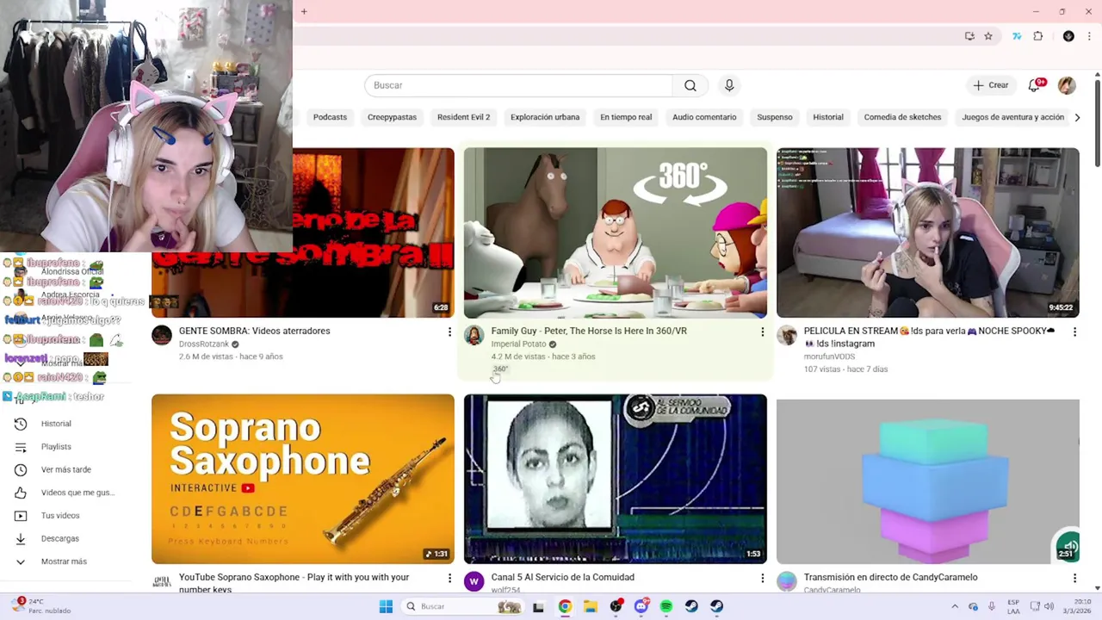Viewport: 1102px width, 620px height.
Task: Click the Windows taskbar Buscar box
Action: [x=465, y=606]
